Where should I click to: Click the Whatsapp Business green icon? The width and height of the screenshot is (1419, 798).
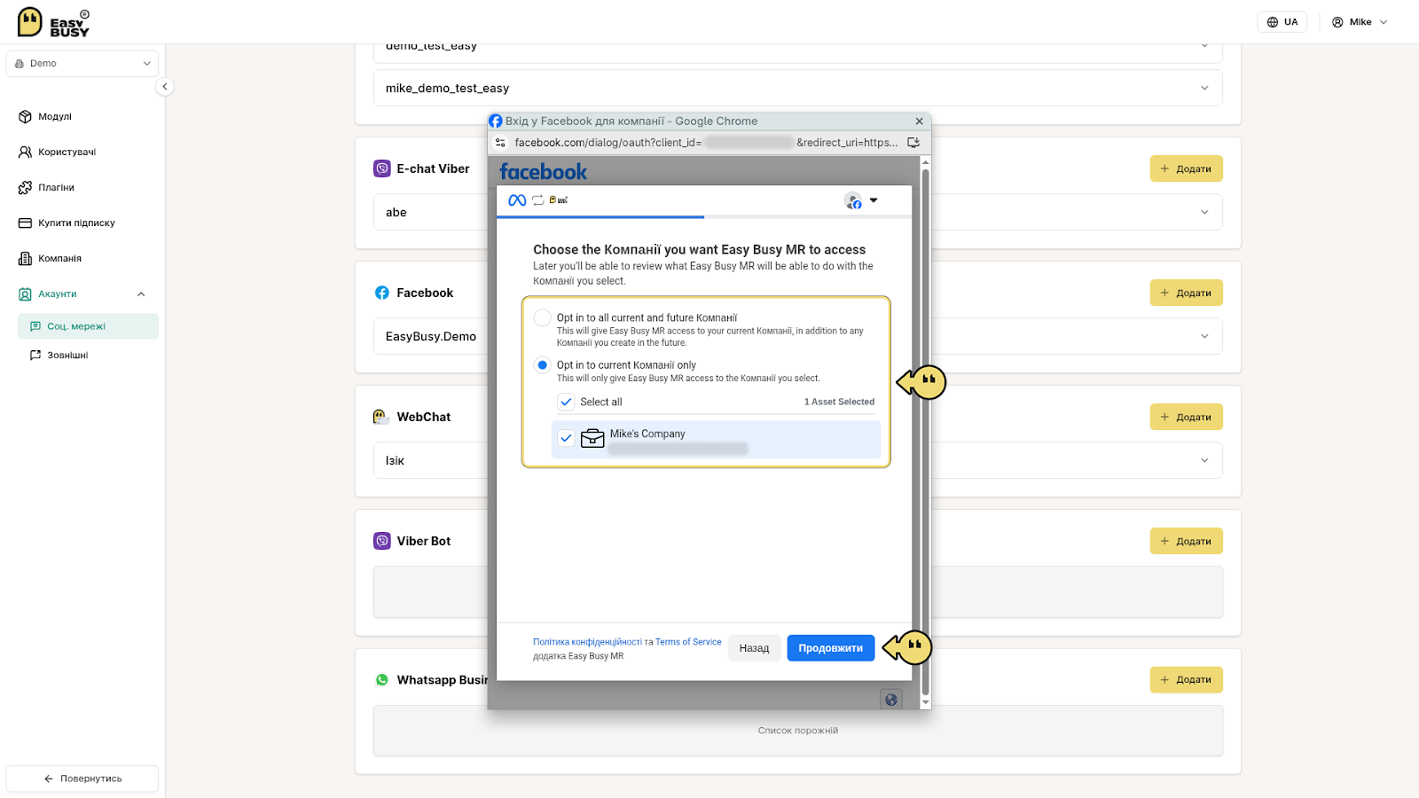pyautogui.click(x=382, y=680)
